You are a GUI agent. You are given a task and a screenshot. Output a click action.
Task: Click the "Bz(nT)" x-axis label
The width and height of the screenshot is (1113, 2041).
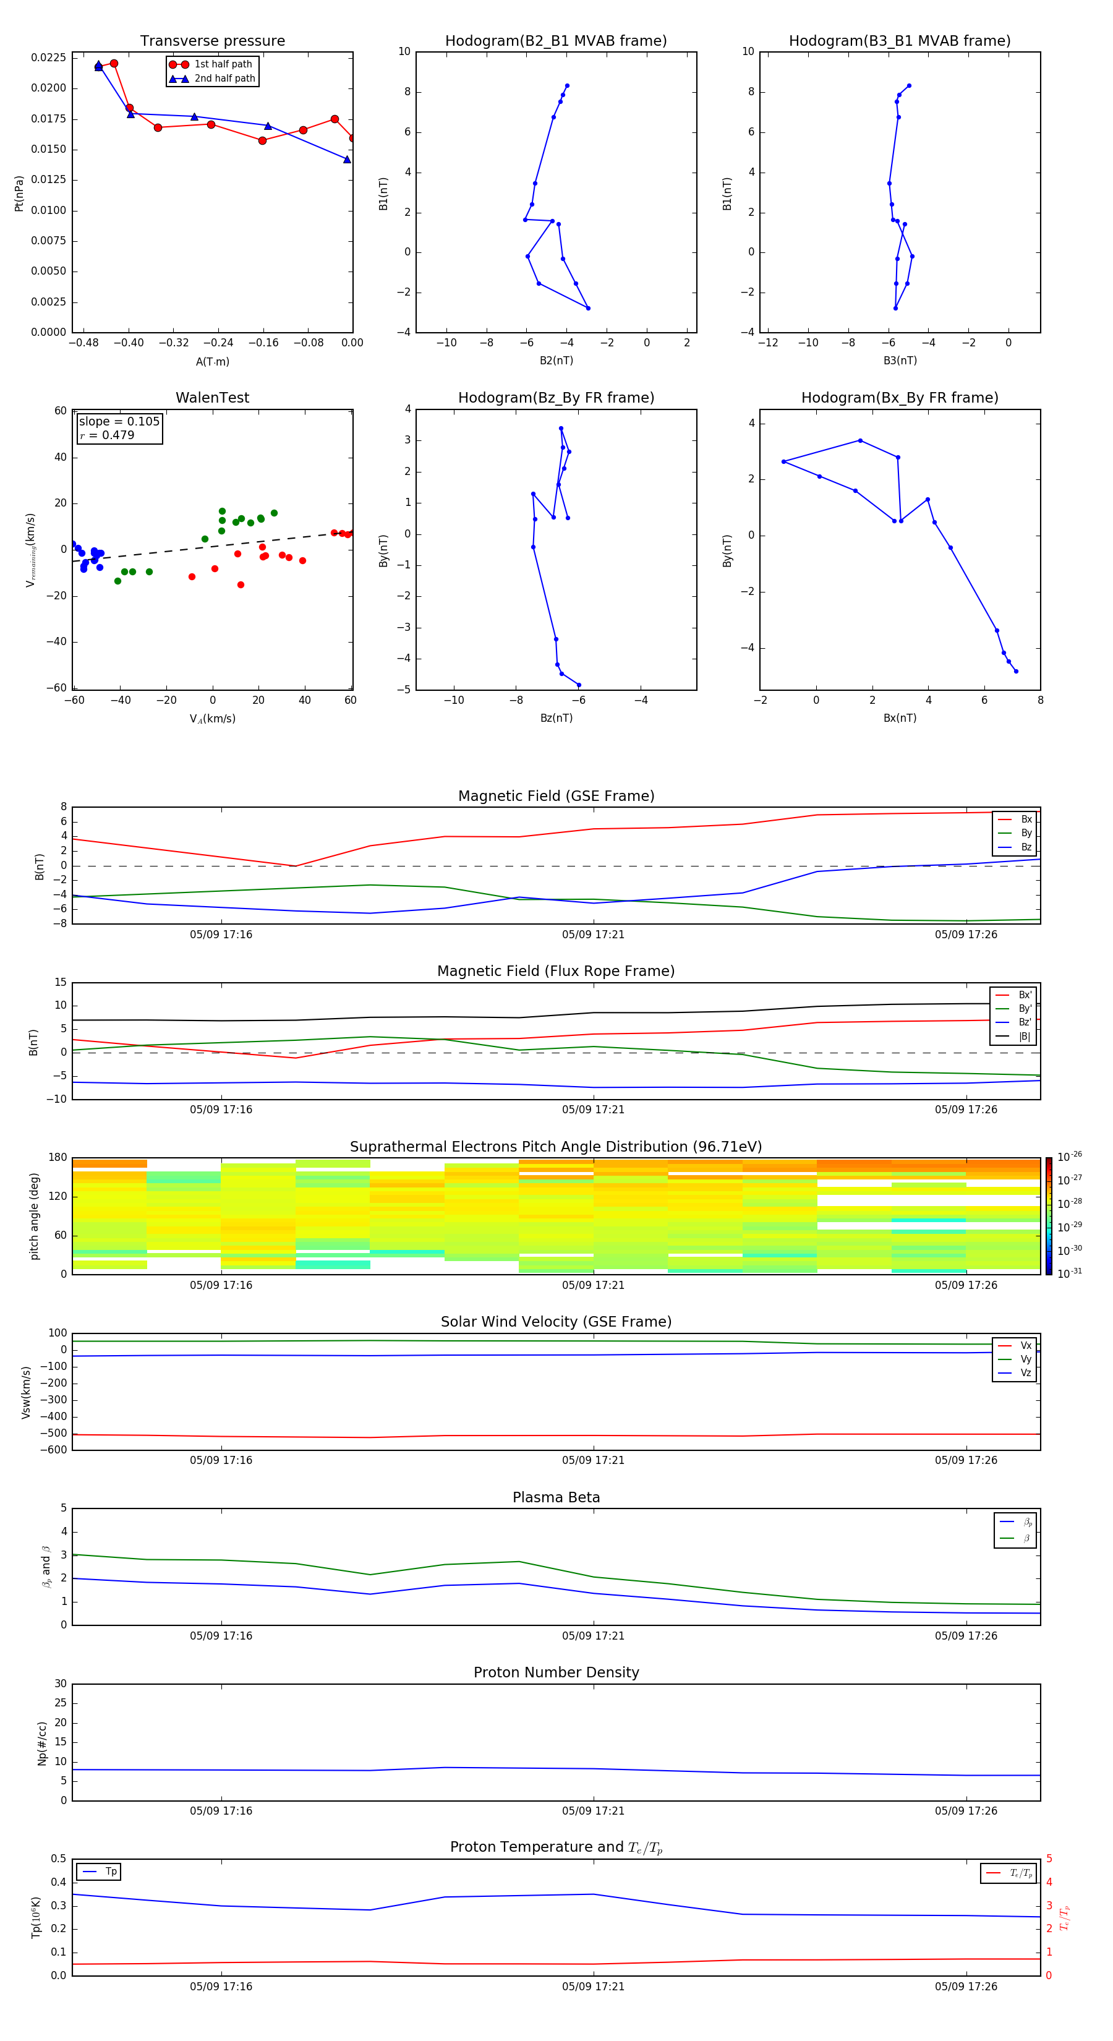556,718
